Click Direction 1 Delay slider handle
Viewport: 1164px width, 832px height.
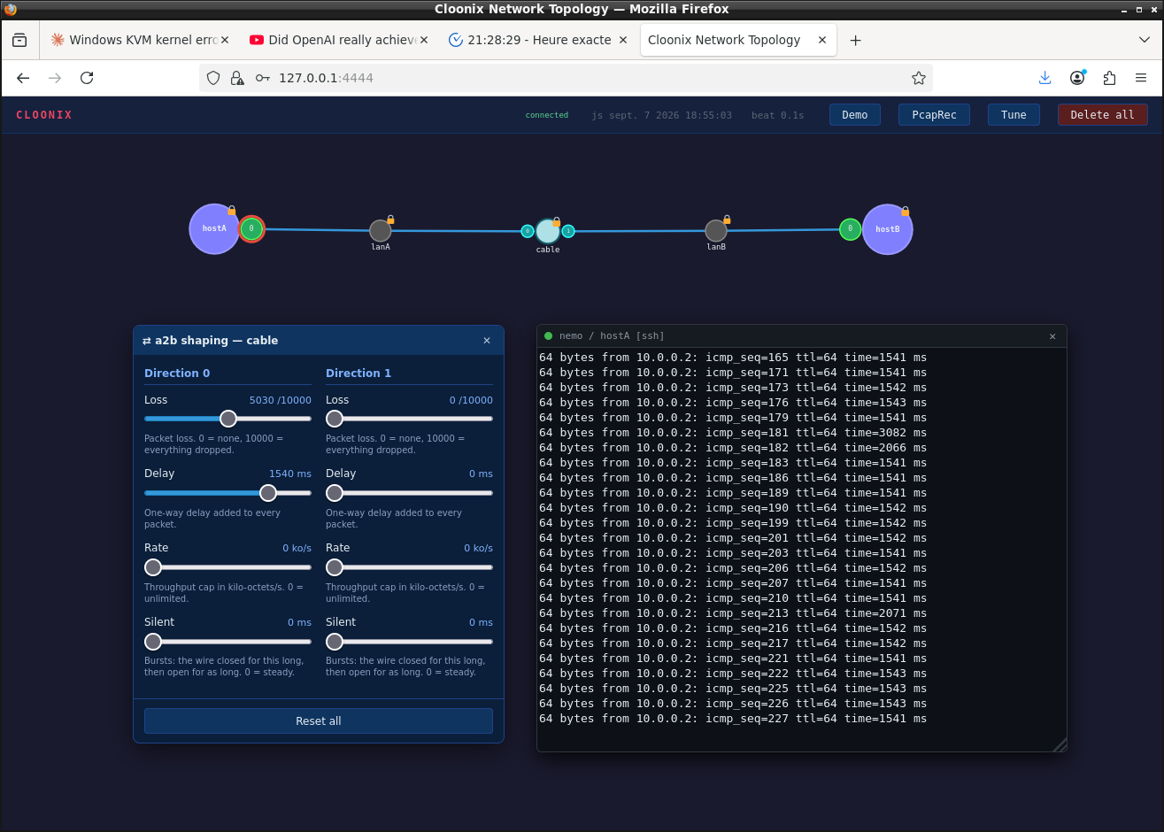[x=335, y=493]
